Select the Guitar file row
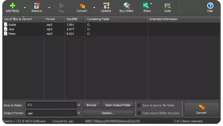The width and height of the screenshot is (223, 126). point(111,25)
